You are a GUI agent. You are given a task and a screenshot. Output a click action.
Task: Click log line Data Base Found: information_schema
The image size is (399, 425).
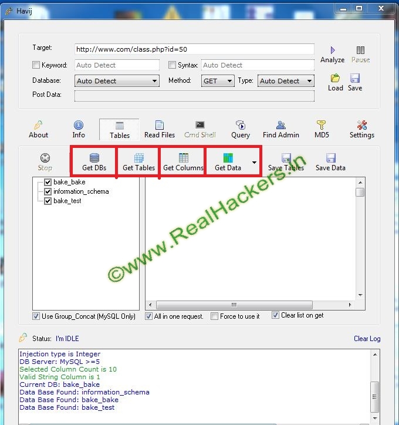84,392
